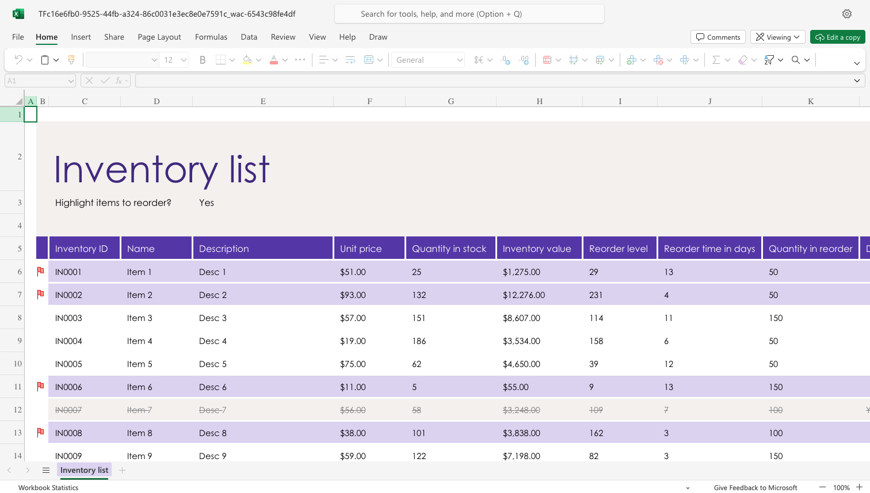Select the Inventory list sheet tab
The image size is (870, 493).
click(84, 470)
